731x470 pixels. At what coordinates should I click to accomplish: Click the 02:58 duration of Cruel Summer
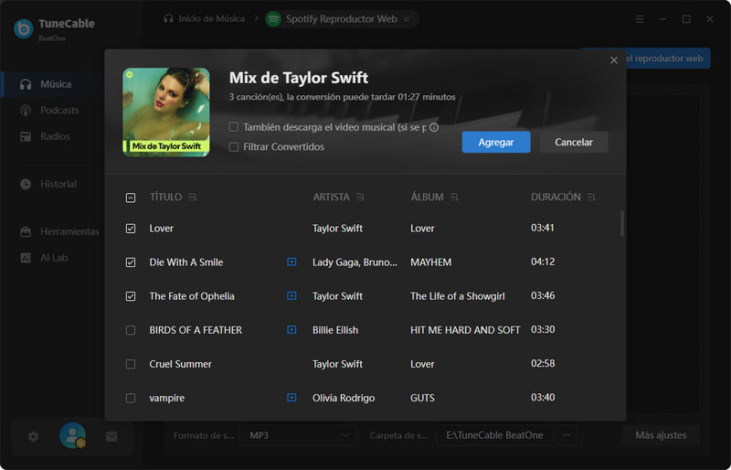(x=543, y=364)
